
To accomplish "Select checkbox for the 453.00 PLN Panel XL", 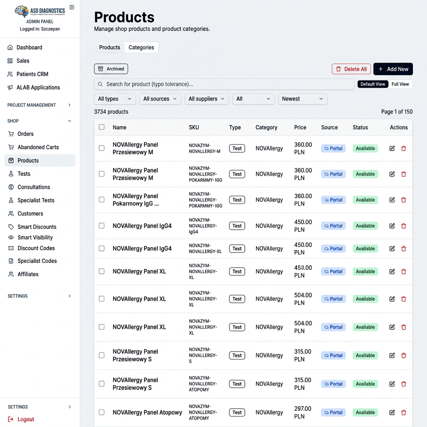I will 102,271.
